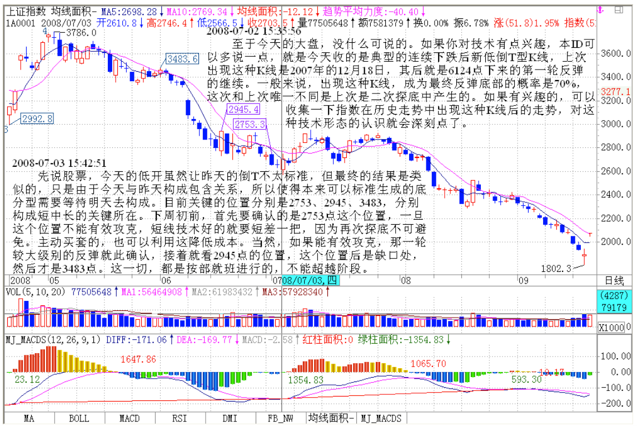Screen dimensions: 637x426
Task: Click the 1802.3 low price annotation
Action: (x=556, y=268)
